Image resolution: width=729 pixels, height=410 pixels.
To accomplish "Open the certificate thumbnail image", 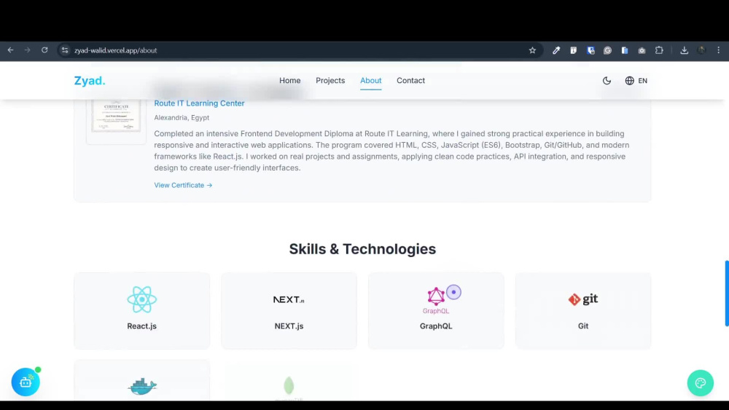I will [116, 116].
